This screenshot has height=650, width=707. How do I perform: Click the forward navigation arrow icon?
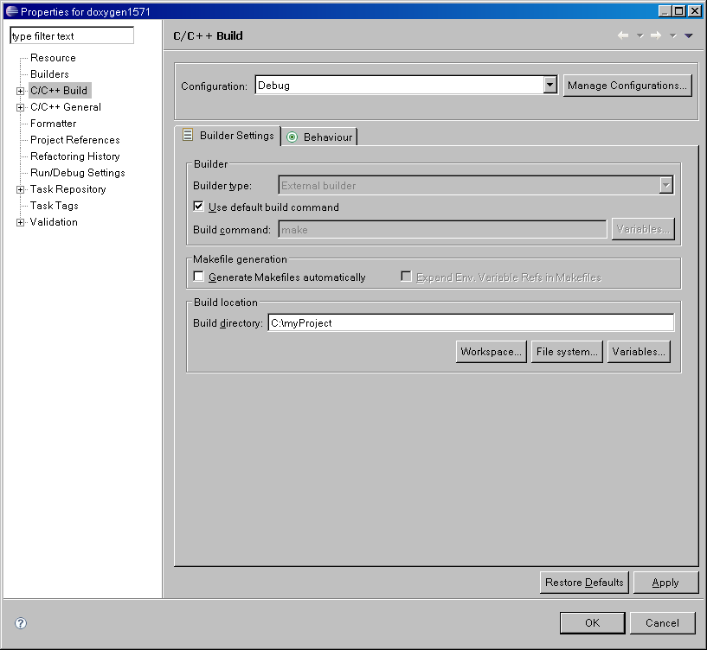pos(656,35)
